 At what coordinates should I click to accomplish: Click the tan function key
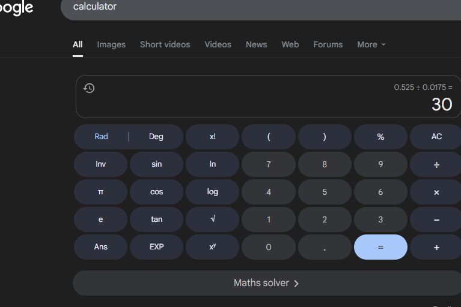pyautogui.click(x=157, y=219)
